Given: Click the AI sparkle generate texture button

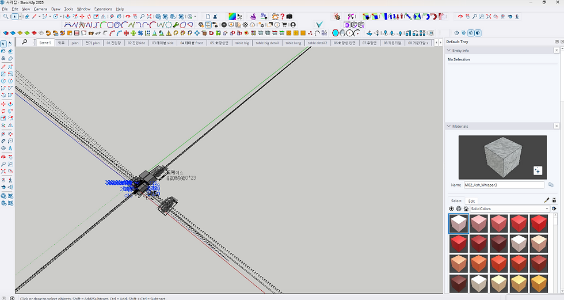Looking at the screenshot, I should click(538, 170).
